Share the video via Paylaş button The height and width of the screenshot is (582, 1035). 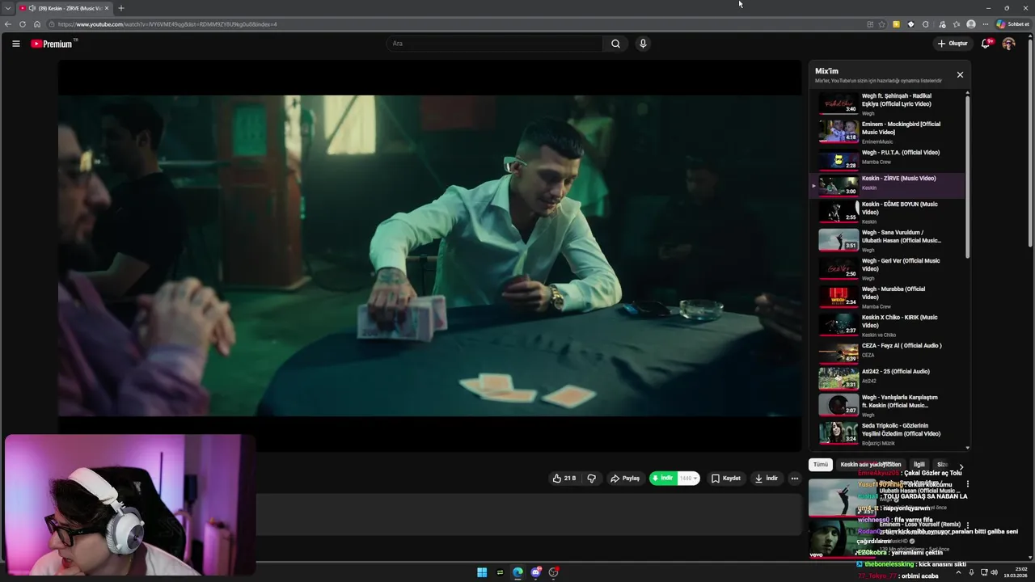[625, 479]
